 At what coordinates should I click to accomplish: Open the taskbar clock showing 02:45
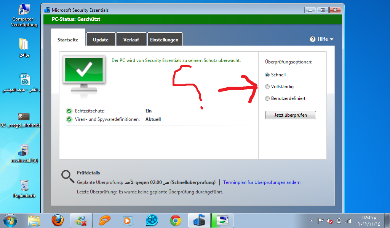coord(369,220)
